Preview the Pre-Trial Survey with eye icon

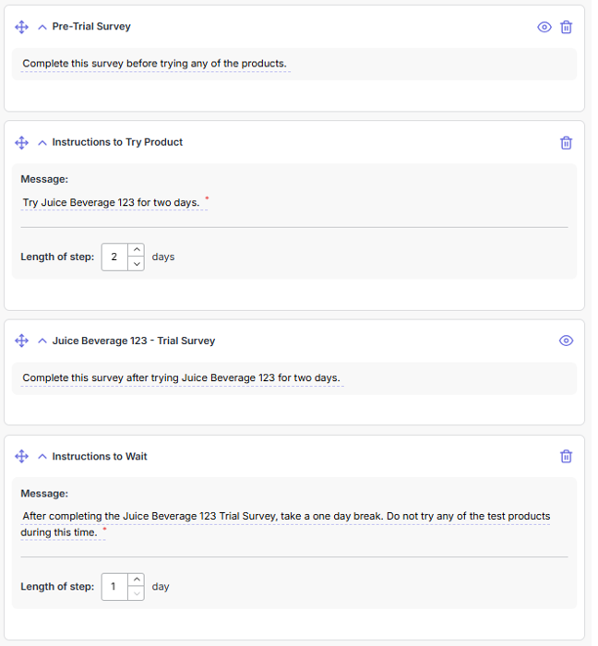544,28
